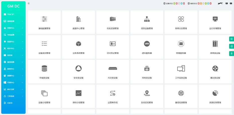Click the green 指标状态 count badge
The width and height of the screenshot is (234, 115).
pyautogui.click(x=206, y=4)
